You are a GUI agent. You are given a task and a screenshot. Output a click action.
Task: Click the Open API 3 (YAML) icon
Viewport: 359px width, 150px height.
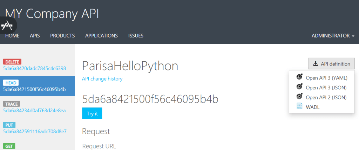(x=299, y=77)
